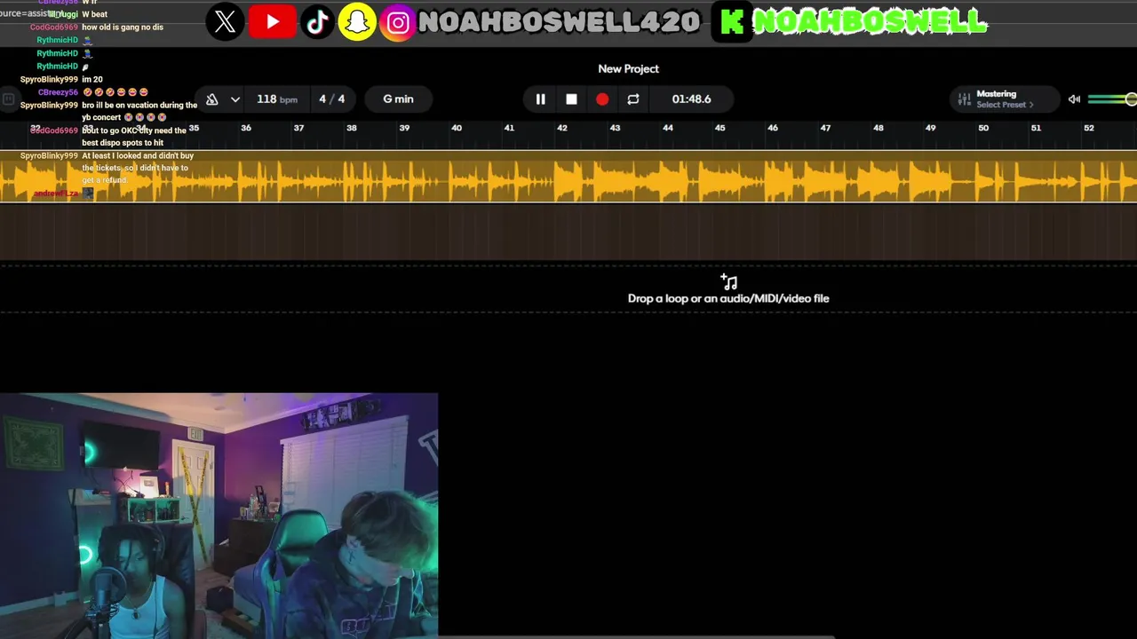Toggle loop cycle mode
This screenshot has width=1137, height=639.
tap(633, 99)
